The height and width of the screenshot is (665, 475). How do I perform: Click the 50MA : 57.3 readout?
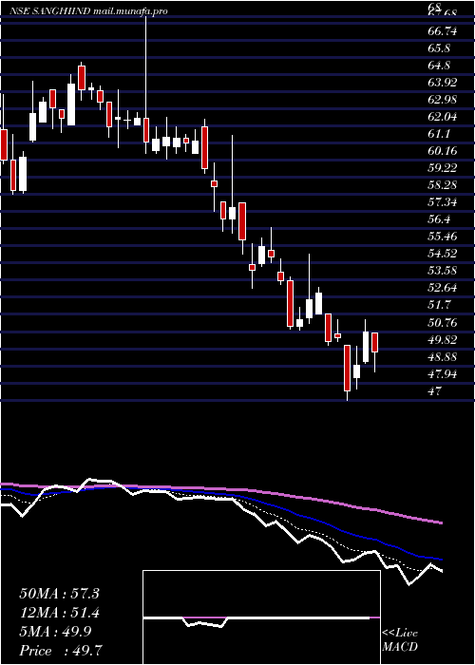pyautogui.click(x=59, y=594)
